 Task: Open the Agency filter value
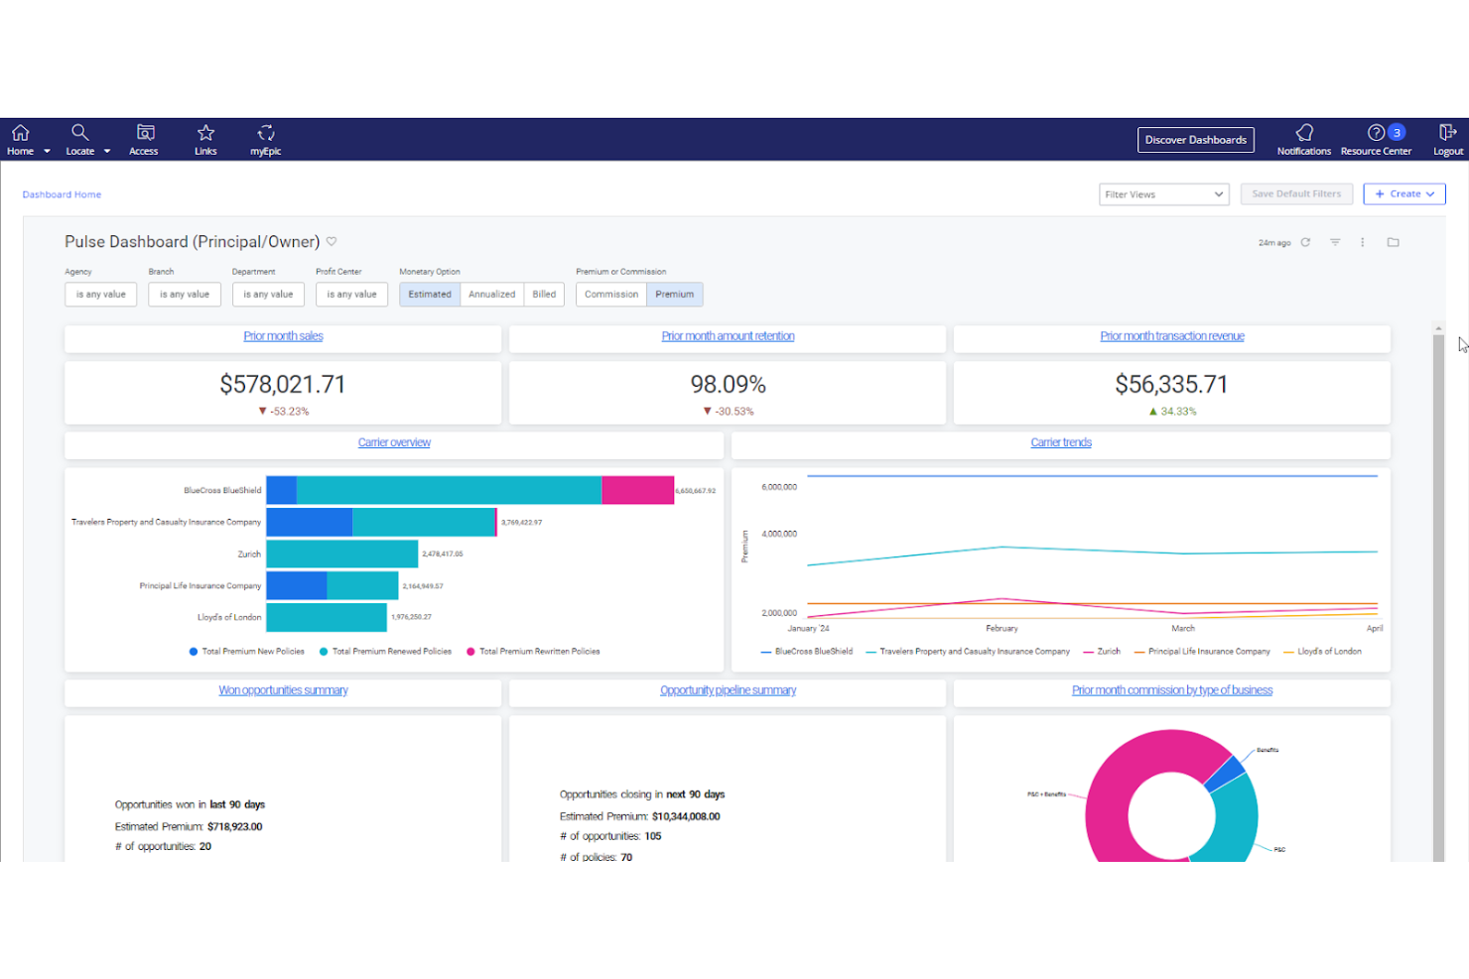click(101, 295)
